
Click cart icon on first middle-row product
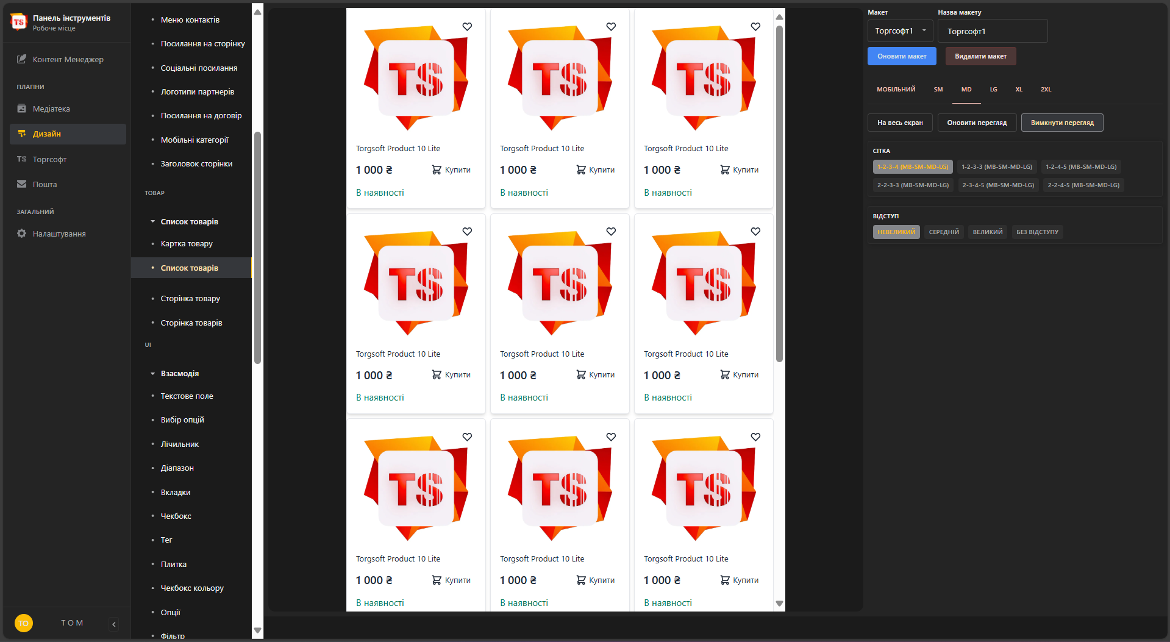coord(437,374)
